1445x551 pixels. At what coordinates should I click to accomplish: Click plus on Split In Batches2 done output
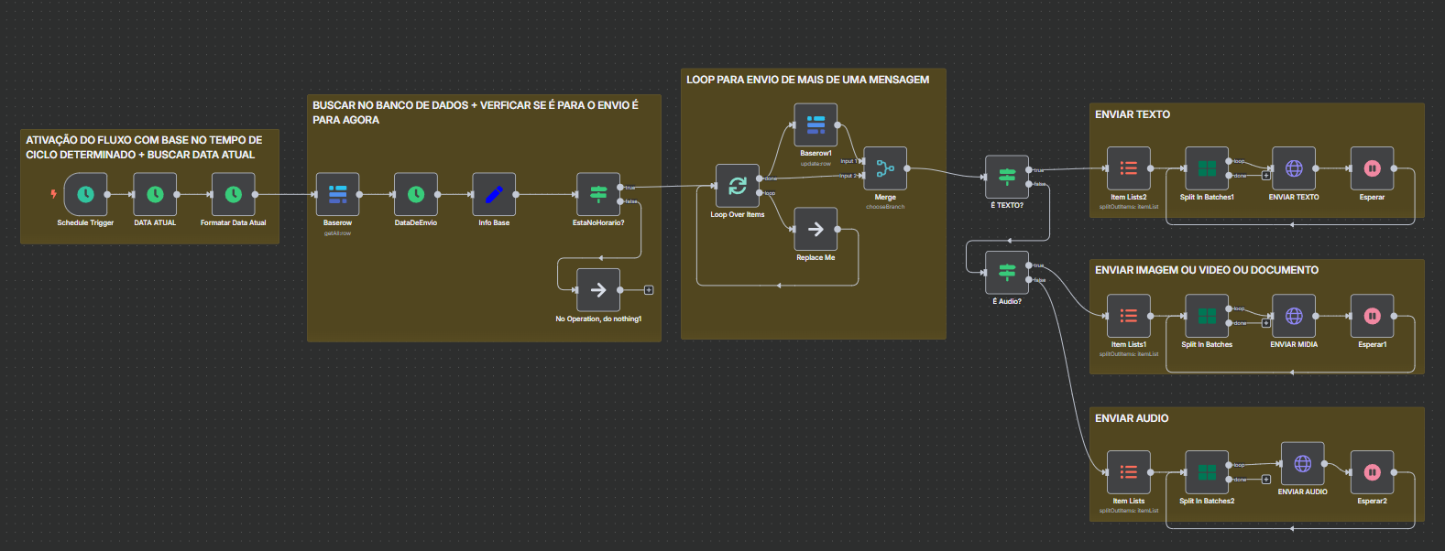coord(1266,480)
